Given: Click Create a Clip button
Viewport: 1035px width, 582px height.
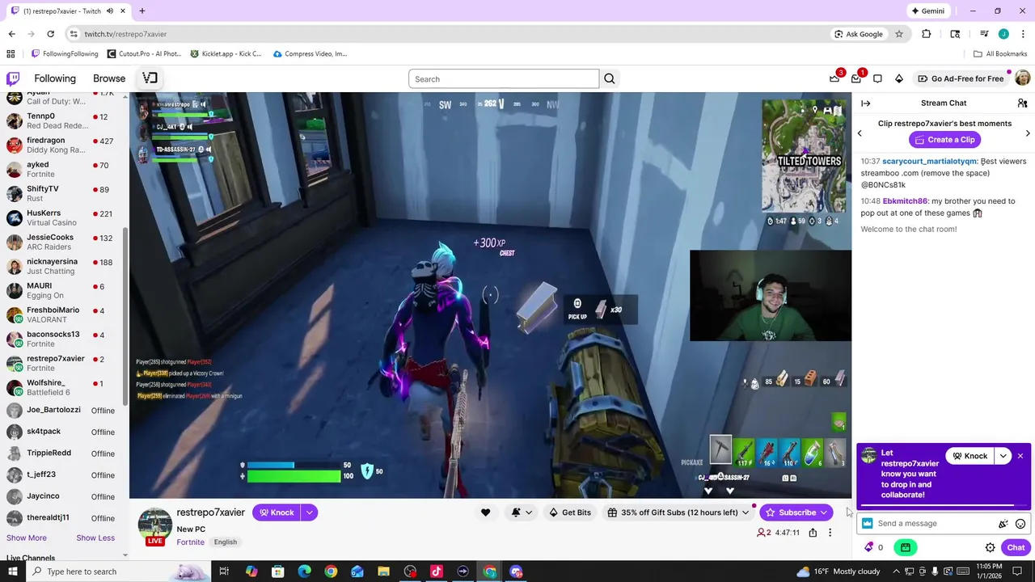Looking at the screenshot, I should pos(944,140).
